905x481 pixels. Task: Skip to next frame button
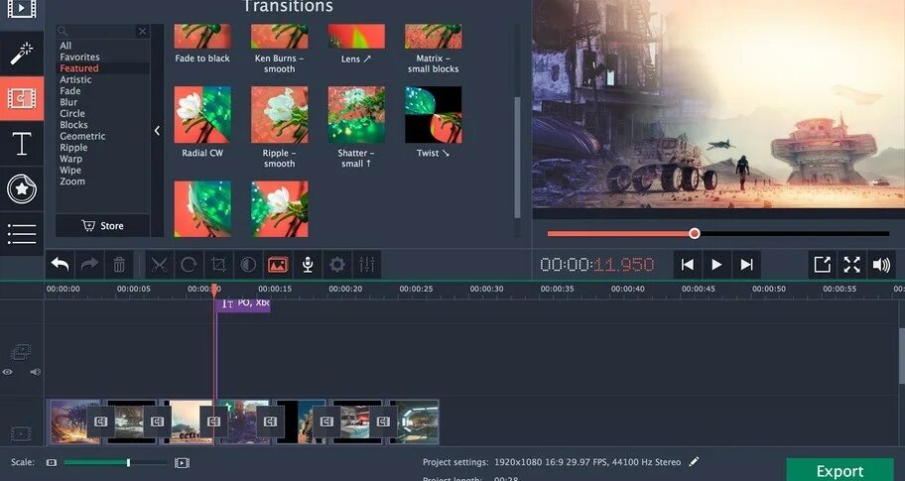(746, 265)
